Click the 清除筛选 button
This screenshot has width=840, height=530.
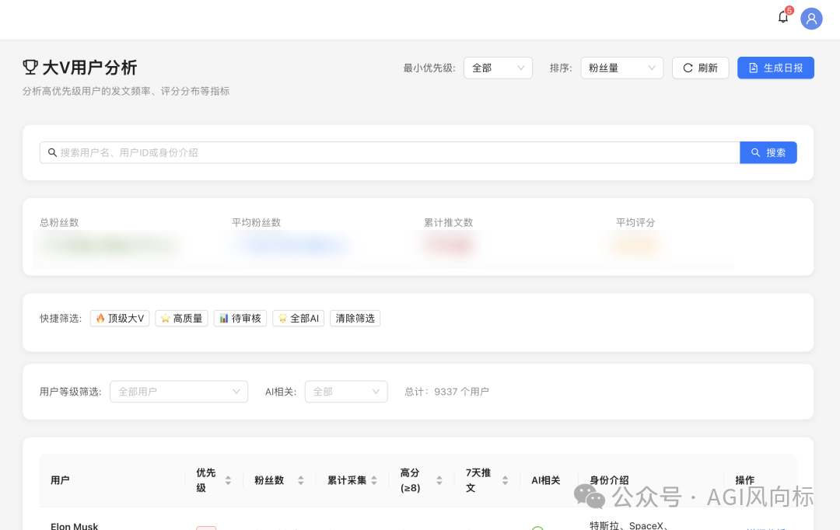click(x=355, y=318)
